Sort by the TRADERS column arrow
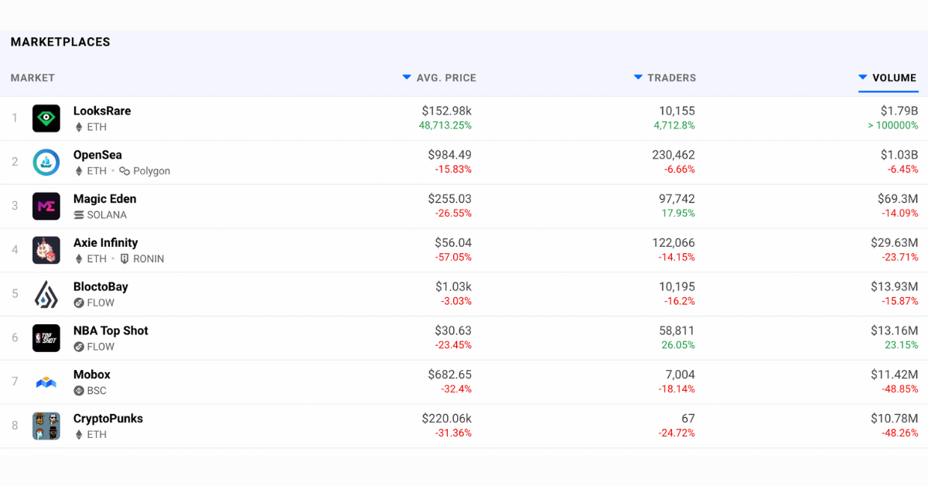This screenshot has width=928, height=486. click(x=638, y=77)
